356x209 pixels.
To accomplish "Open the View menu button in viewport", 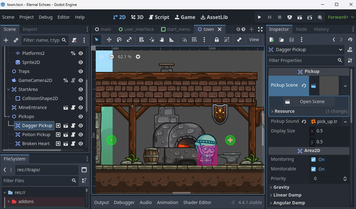I will pyautogui.click(x=254, y=40).
